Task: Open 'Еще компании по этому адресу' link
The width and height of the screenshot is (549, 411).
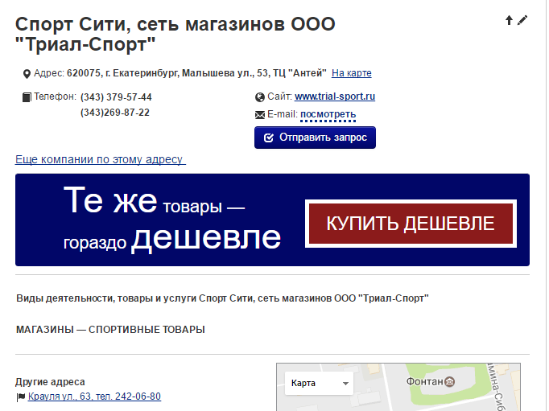Action: pyautogui.click(x=100, y=159)
